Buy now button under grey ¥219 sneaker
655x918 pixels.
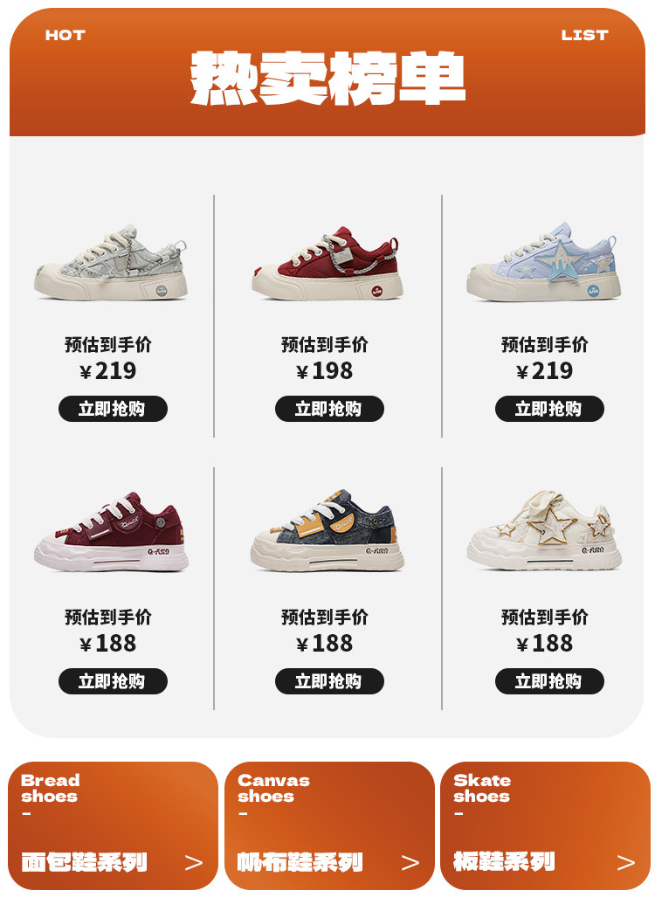click(x=113, y=409)
